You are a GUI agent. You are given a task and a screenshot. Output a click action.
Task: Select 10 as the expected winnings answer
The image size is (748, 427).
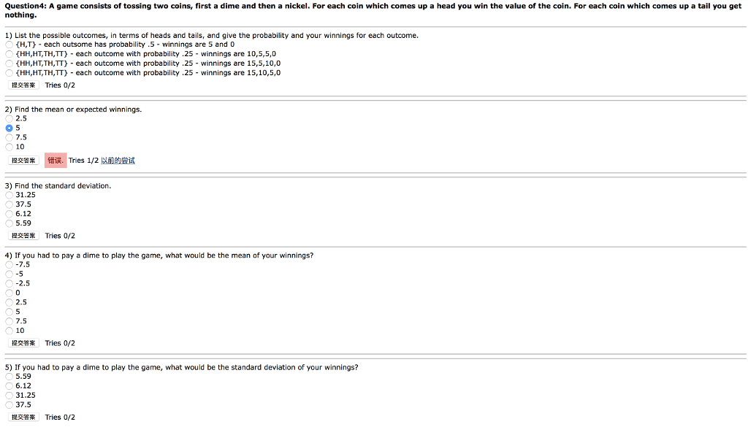pyautogui.click(x=8, y=147)
